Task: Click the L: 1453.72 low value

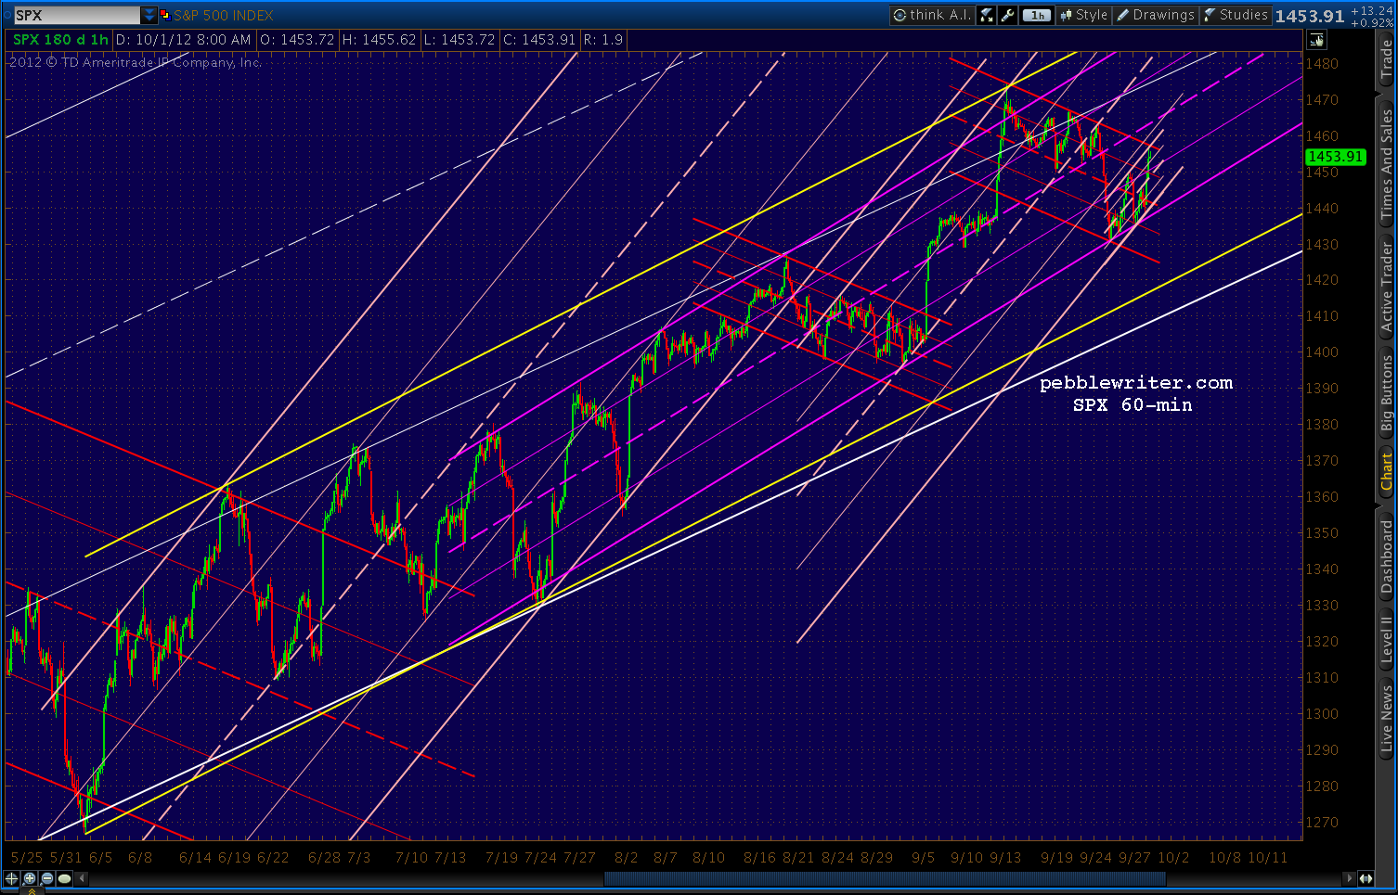Action: point(459,40)
